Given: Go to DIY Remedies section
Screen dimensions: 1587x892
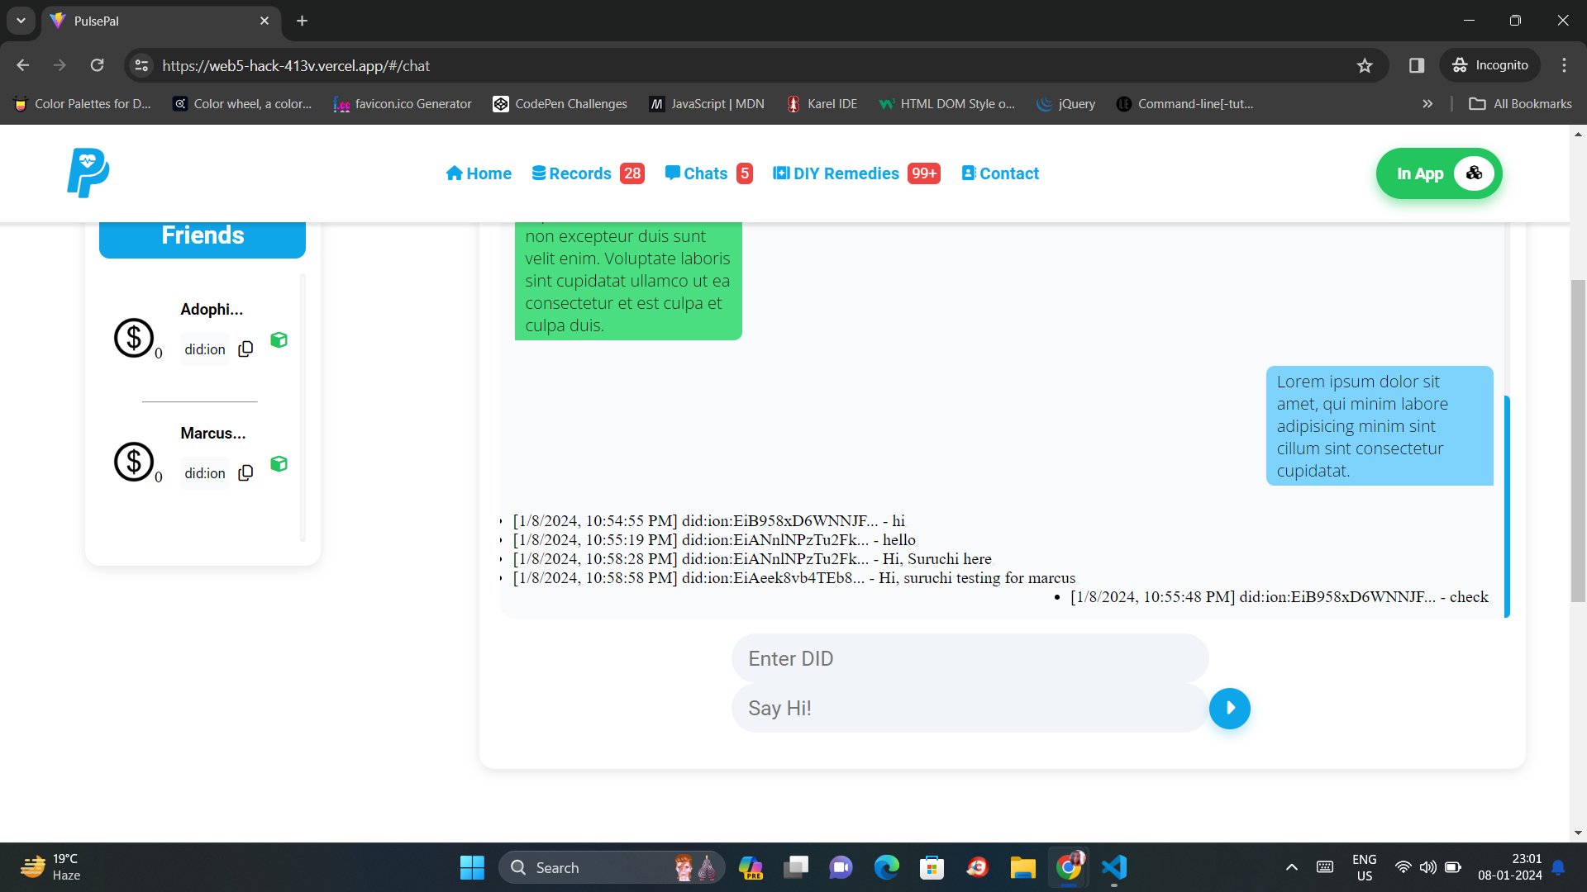Looking at the screenshot, I should coord(846,173).
